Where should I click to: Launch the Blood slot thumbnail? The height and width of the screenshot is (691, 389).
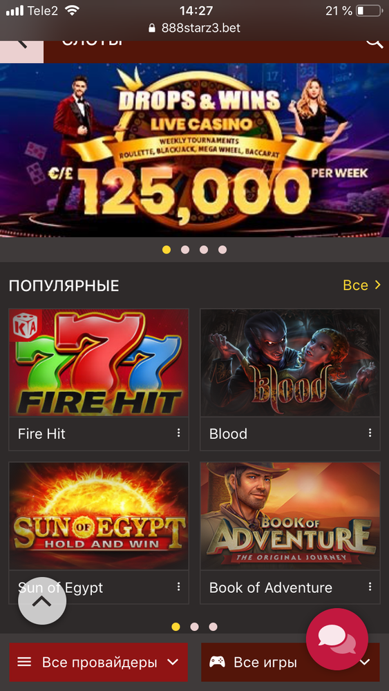pyautogui.click(x=290, y=363)
